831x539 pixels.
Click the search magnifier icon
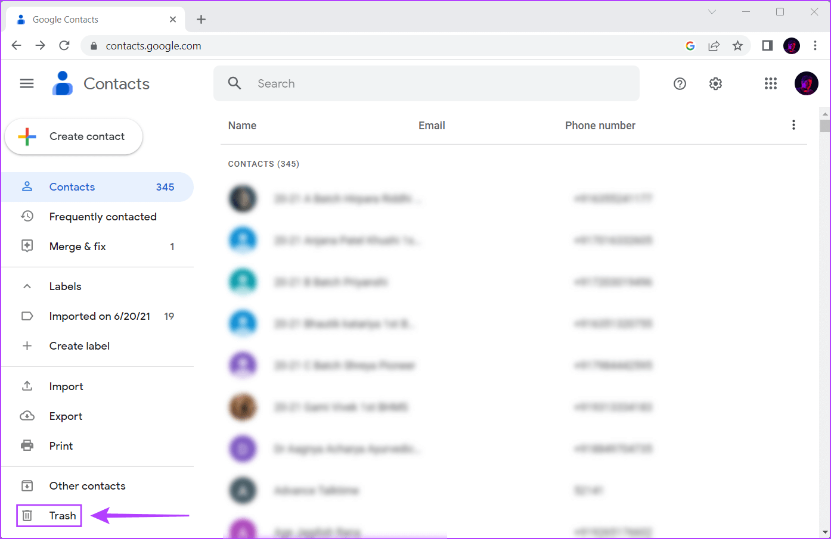pos(235,83)
